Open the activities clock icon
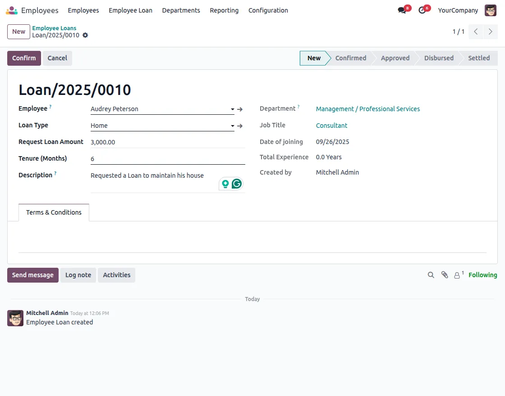 click(x=422, y=10)
